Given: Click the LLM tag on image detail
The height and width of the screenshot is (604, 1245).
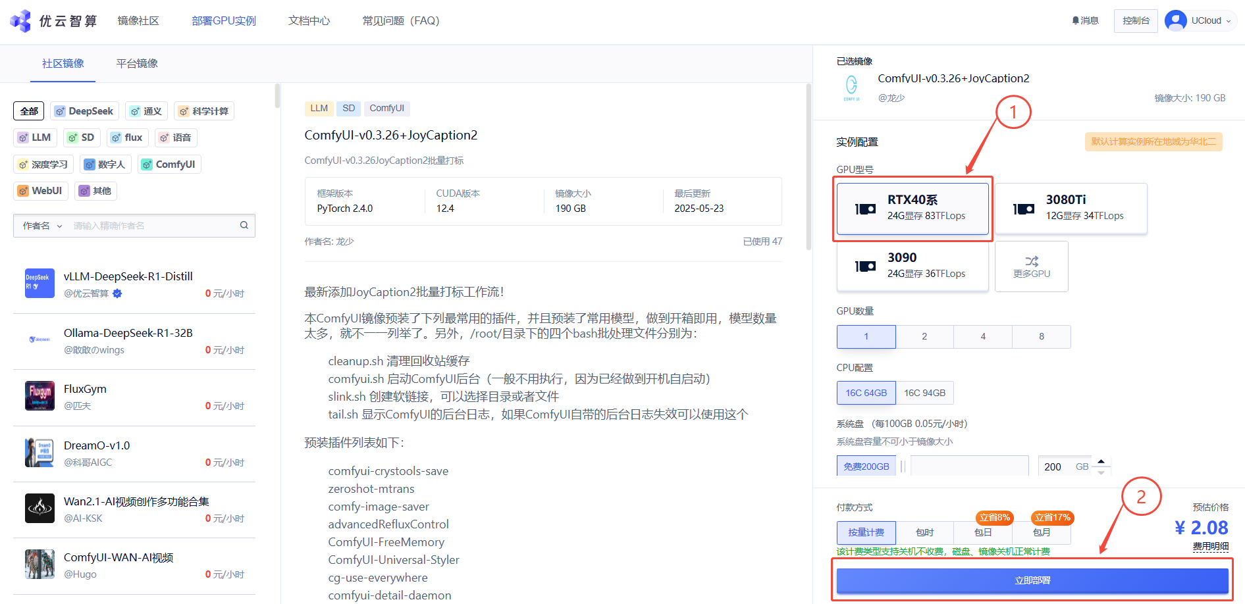Looking at the screenshot, I should [x=319, y=108].
